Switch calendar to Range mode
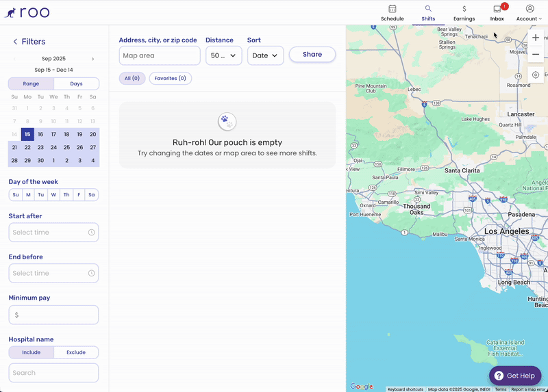 [31, 83]
